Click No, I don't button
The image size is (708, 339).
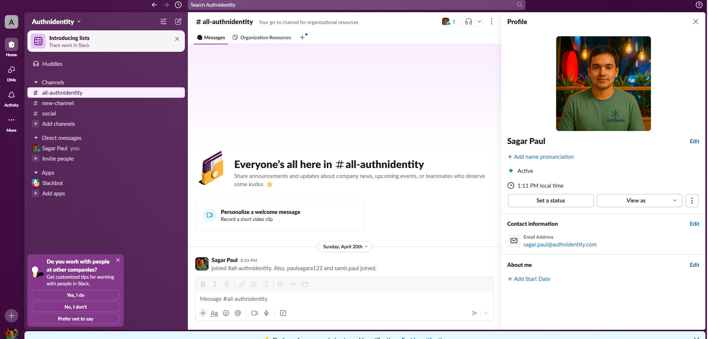76,307
